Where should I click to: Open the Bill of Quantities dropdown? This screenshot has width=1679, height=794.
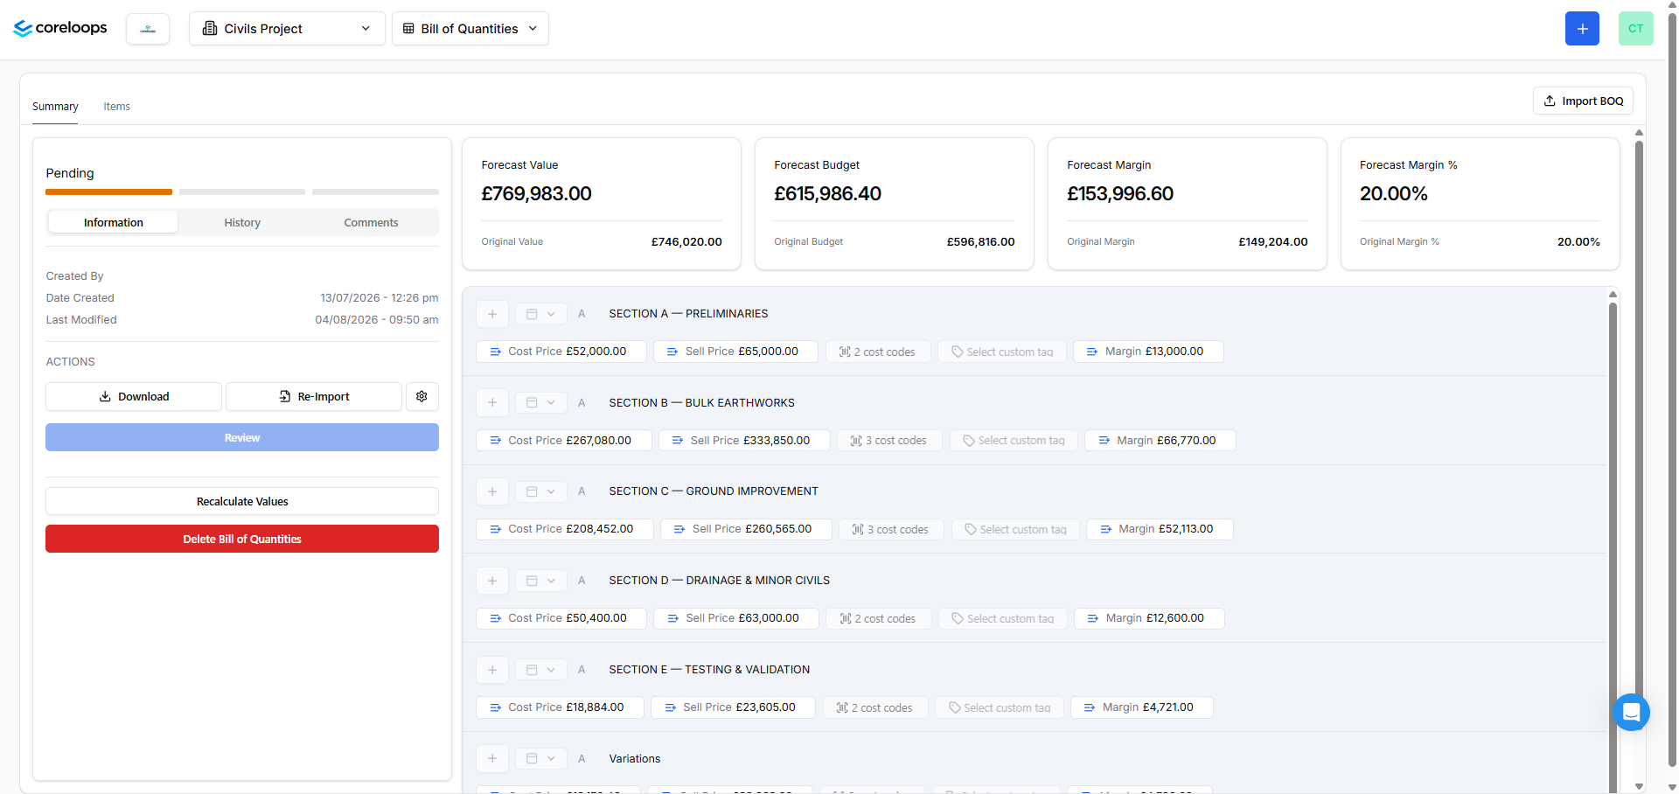(x=470, y=29)
